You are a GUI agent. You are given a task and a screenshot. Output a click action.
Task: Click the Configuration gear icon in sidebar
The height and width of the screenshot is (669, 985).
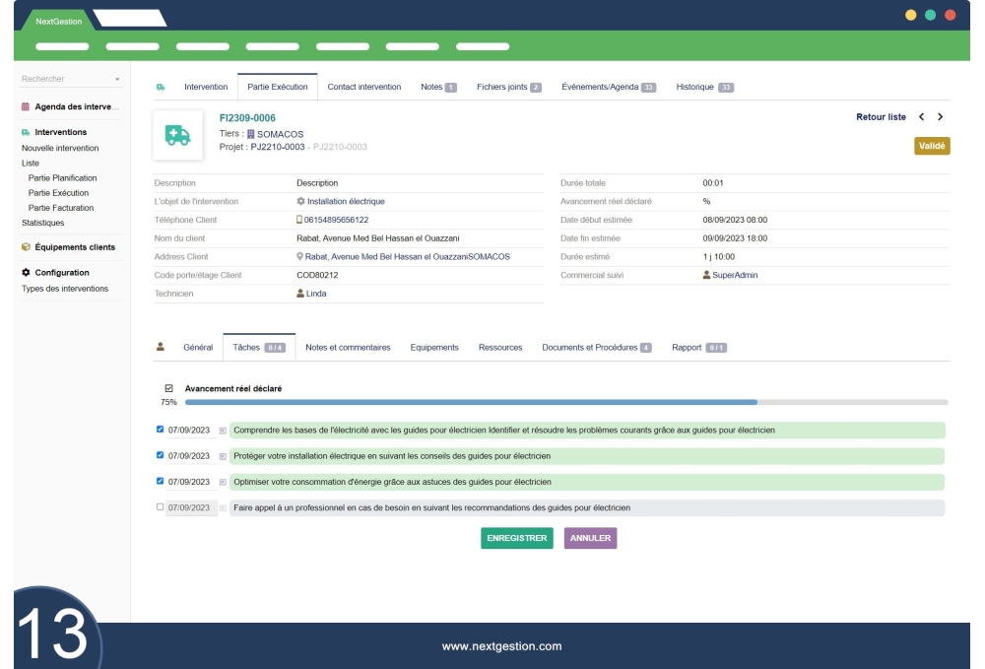coord(26,273)
